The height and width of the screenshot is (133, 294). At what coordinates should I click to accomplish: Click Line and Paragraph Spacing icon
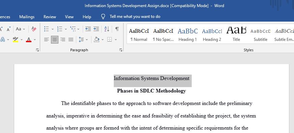[81, 39]
